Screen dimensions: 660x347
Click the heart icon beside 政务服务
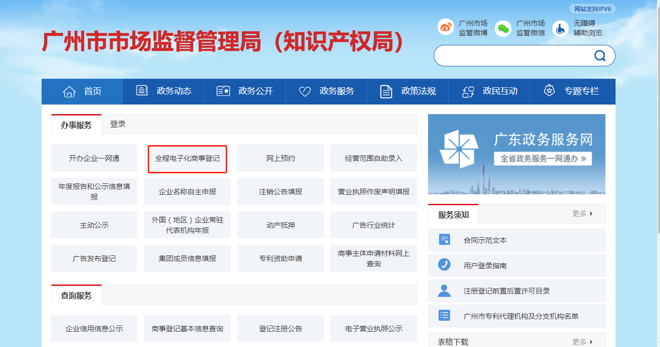pyautogui.click(x=305, y=91)
